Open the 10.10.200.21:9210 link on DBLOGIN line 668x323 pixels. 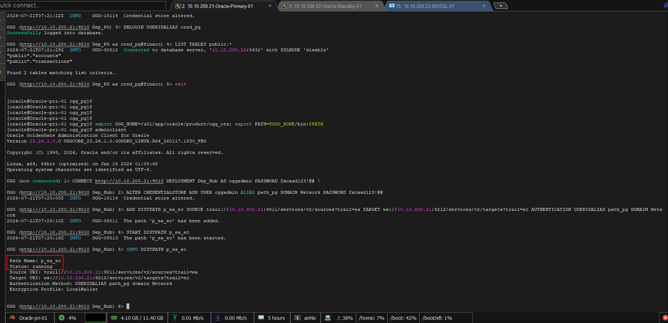[x=55, y=27]
